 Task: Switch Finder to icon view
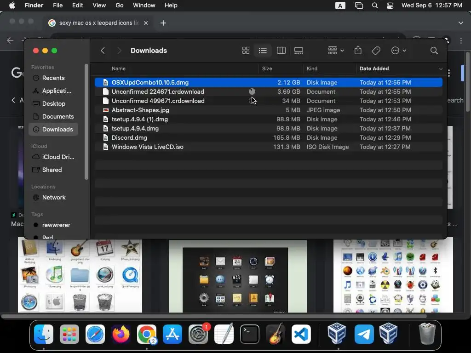tap(246, 51)
